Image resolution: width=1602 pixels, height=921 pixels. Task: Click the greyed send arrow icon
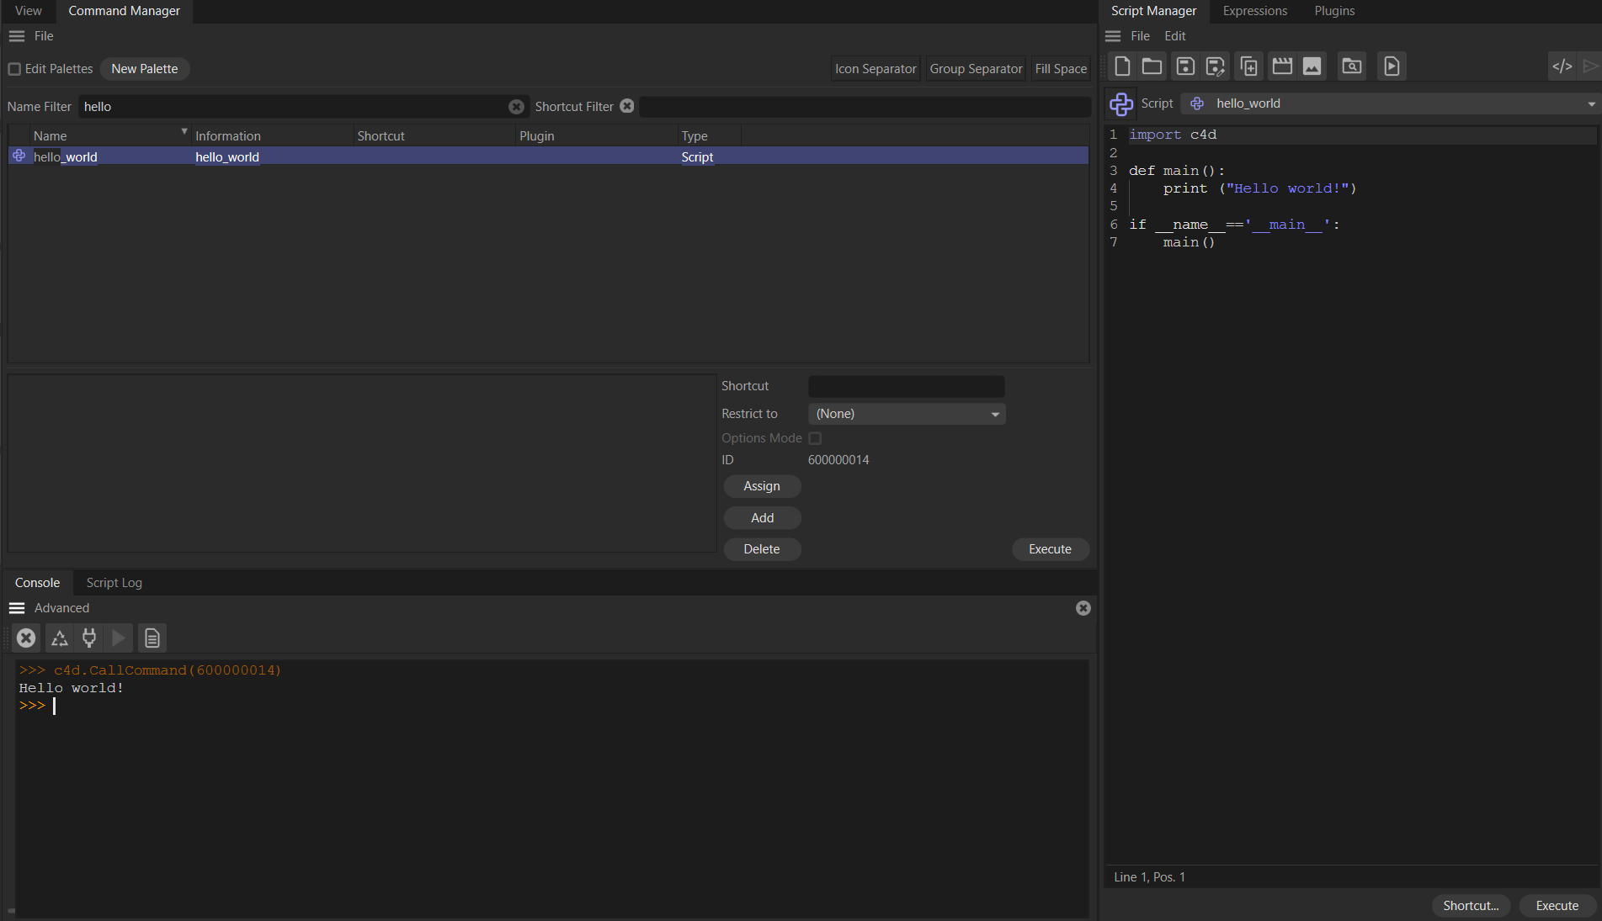1589,66
